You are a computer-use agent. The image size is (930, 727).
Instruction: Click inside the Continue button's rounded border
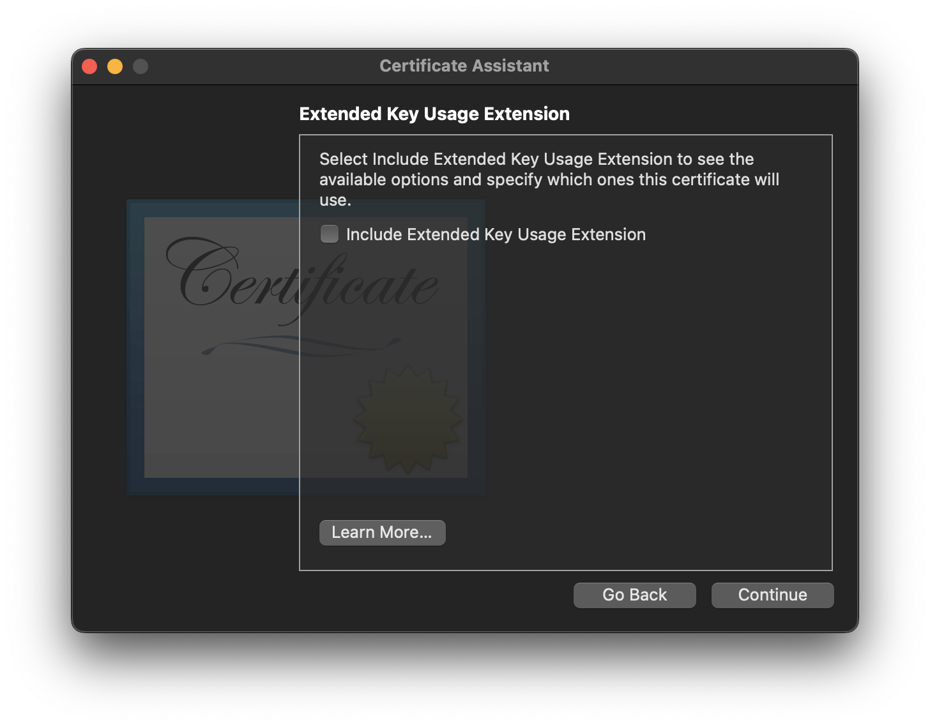(x=772, y=595)
